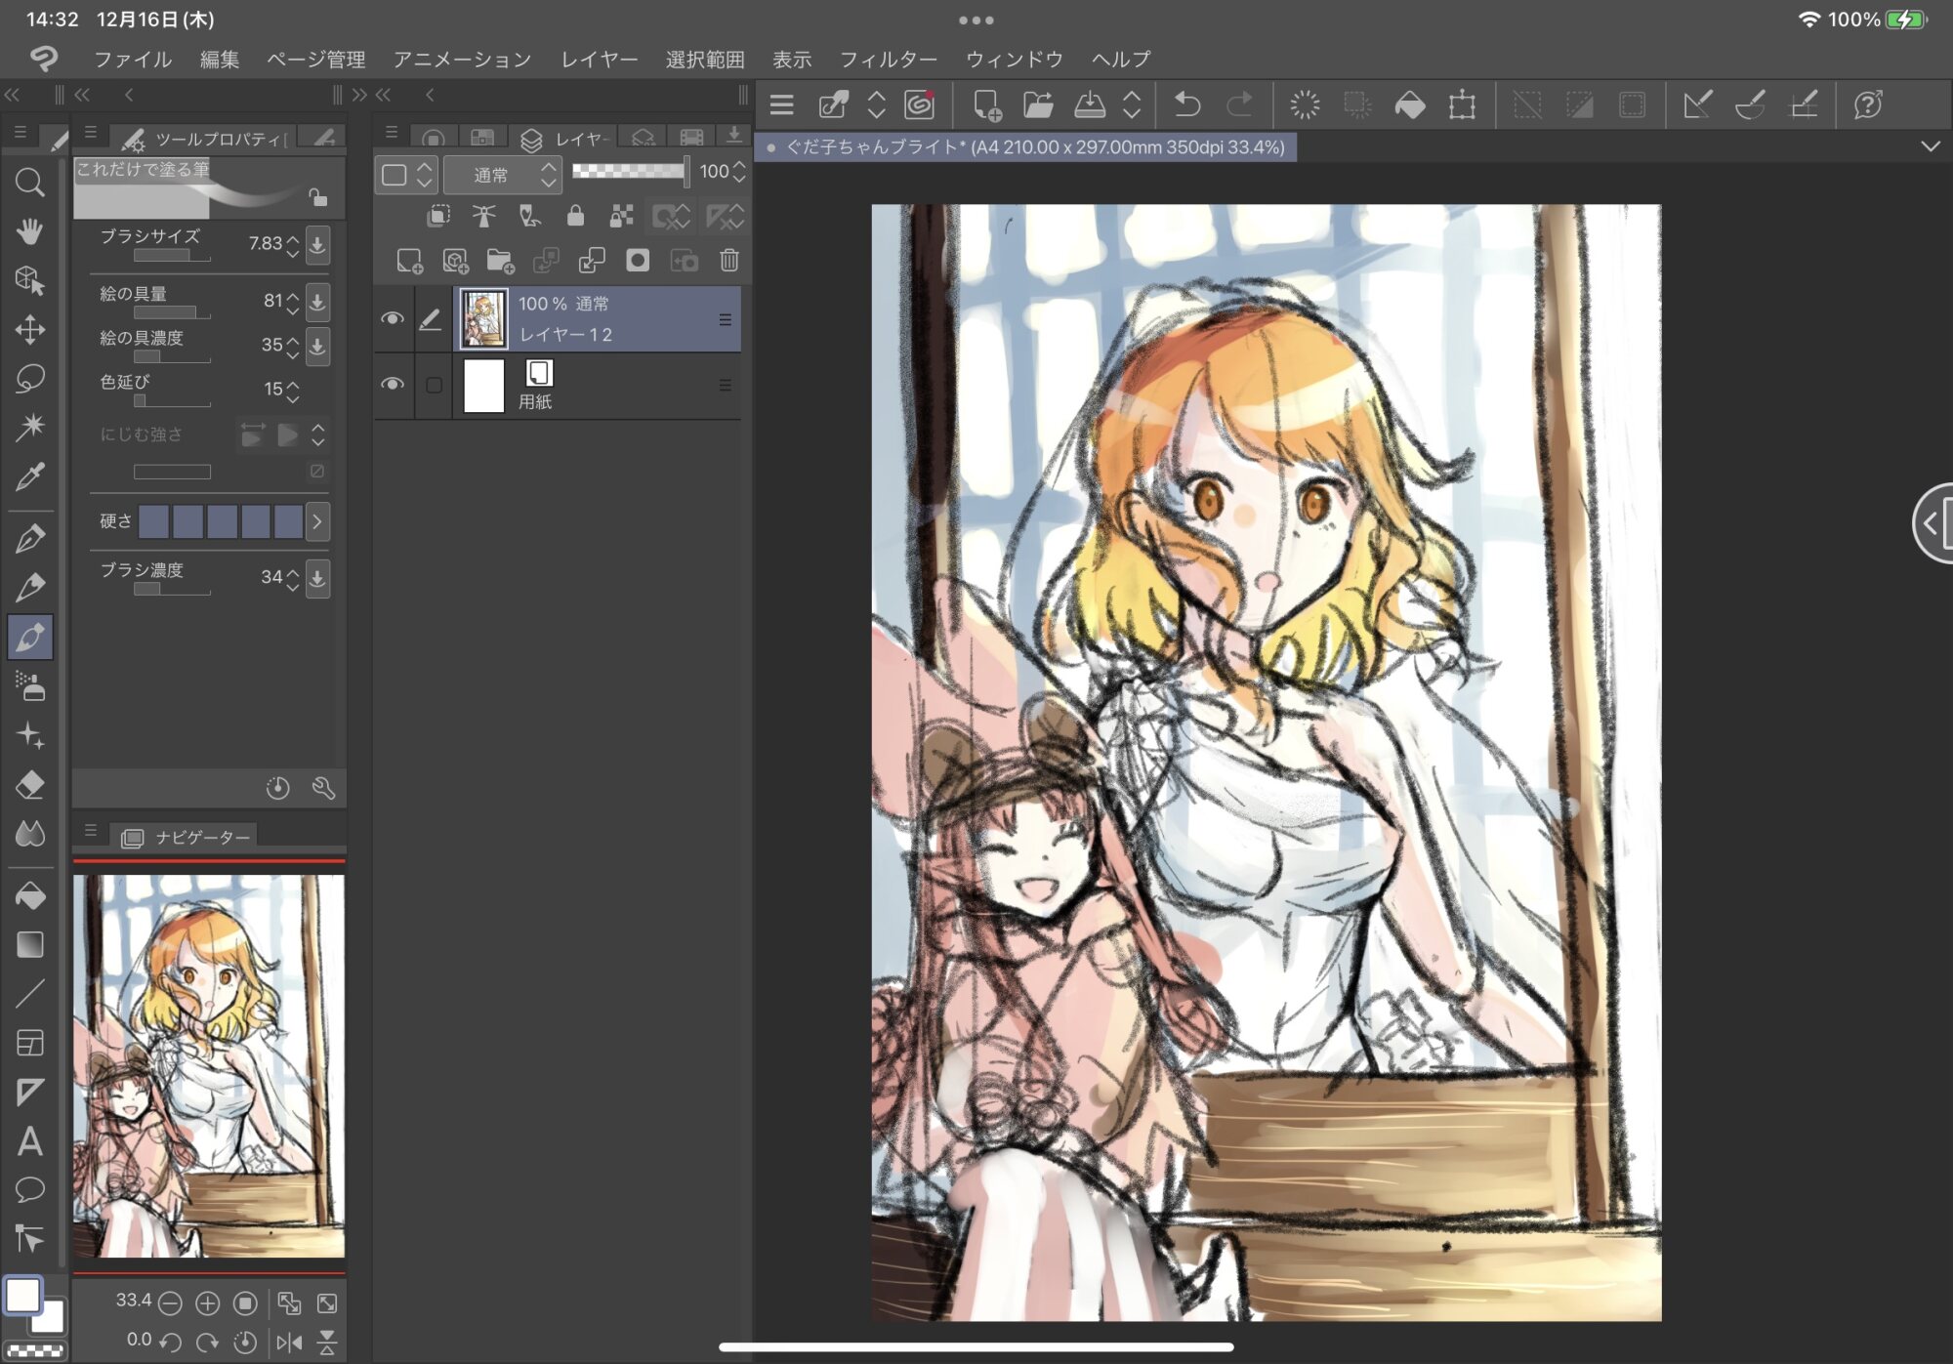1953x1364 pixels.
Task: Click the navigator preview thumbnail
Action: click(209, 1065)
